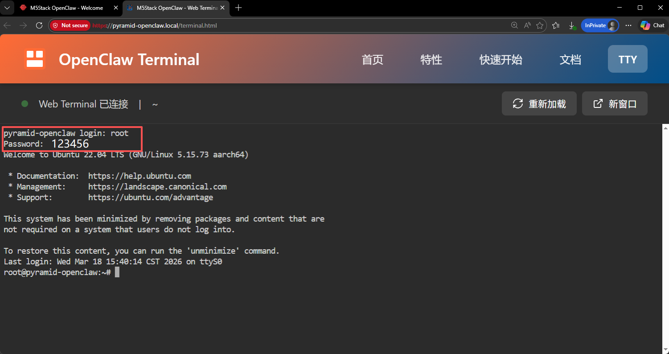Open the 特性 navigation item
This screenshot has height=354, width=669.
click(x=431, y=60)
